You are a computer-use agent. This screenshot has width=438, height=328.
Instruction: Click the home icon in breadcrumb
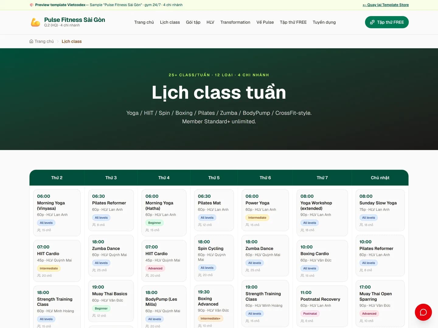click(x=31, y=41)
